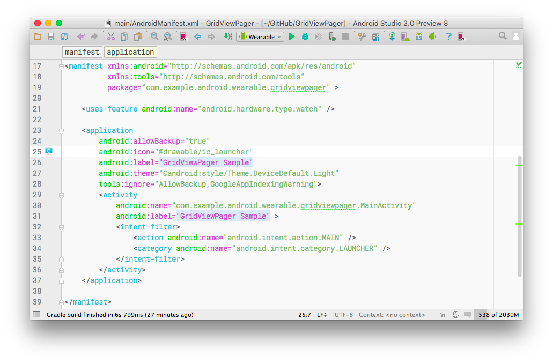Sync project with Gradle files icon
Viewport: 553px width, 363px height.
click(x=392, y=36)
